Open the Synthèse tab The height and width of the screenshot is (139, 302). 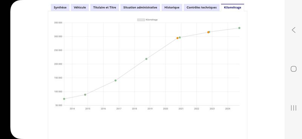click(x=60, y=8)
